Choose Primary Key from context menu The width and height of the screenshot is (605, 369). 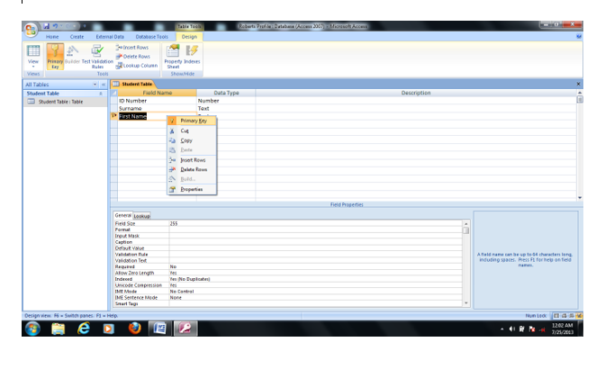(193, 120)
